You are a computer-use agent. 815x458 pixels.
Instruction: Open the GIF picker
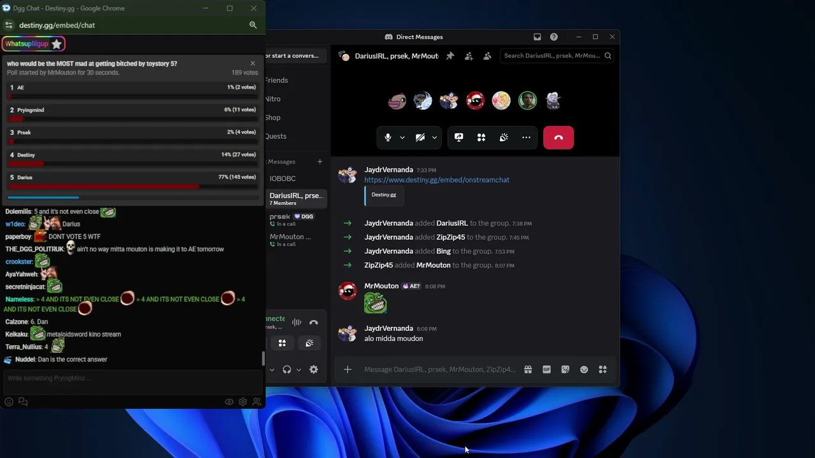coord(546,370)
